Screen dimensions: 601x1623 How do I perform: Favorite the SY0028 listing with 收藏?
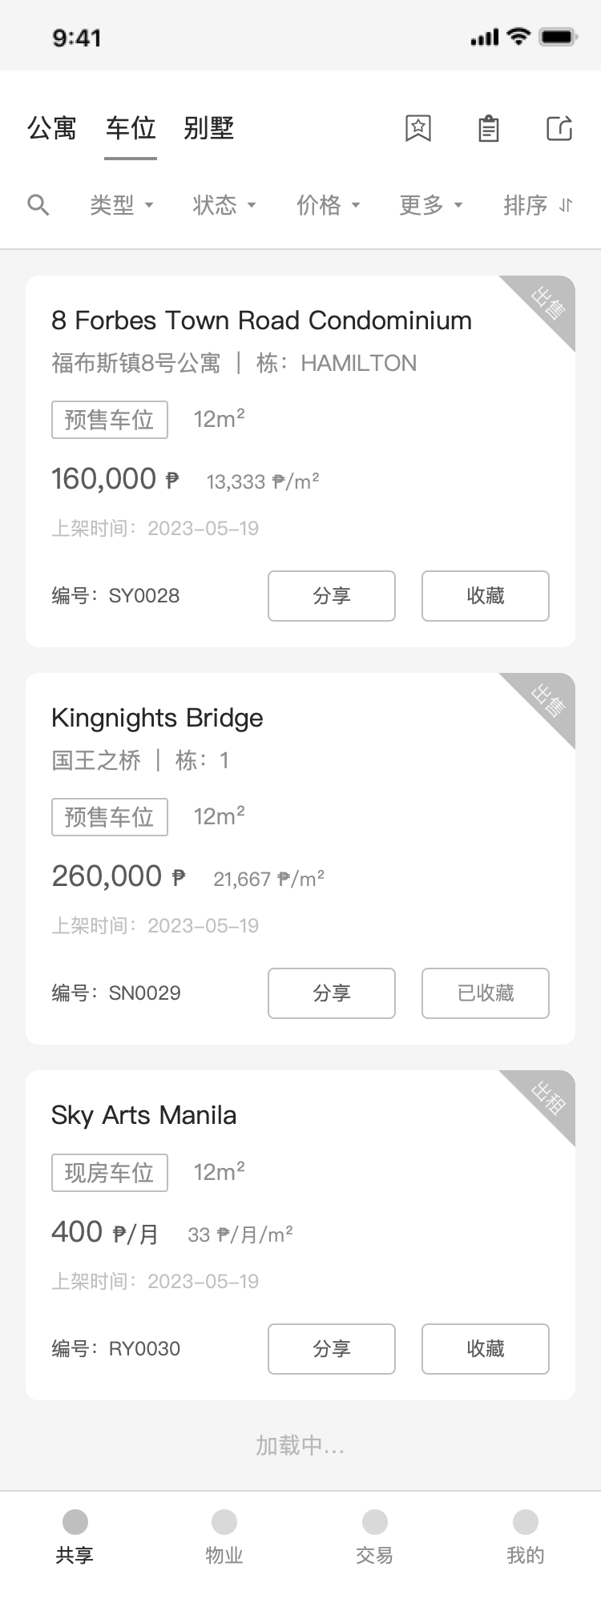(485, 596)
